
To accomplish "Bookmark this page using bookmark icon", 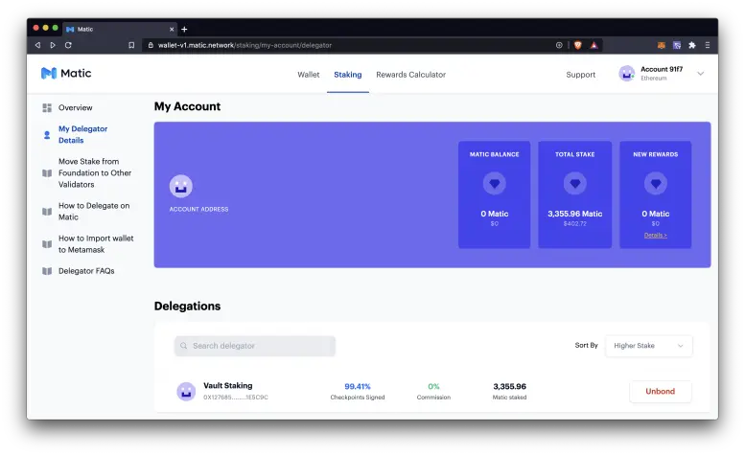I will tap(131, 45).
